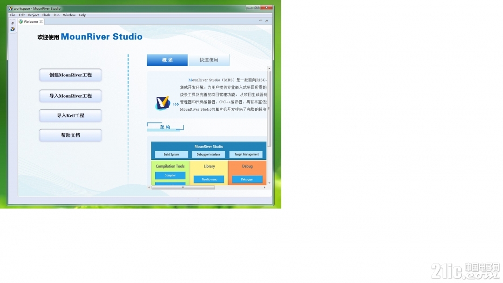Maximize the Welcome view panel
This screenshot has height=283, width=503.
[266, 21]
